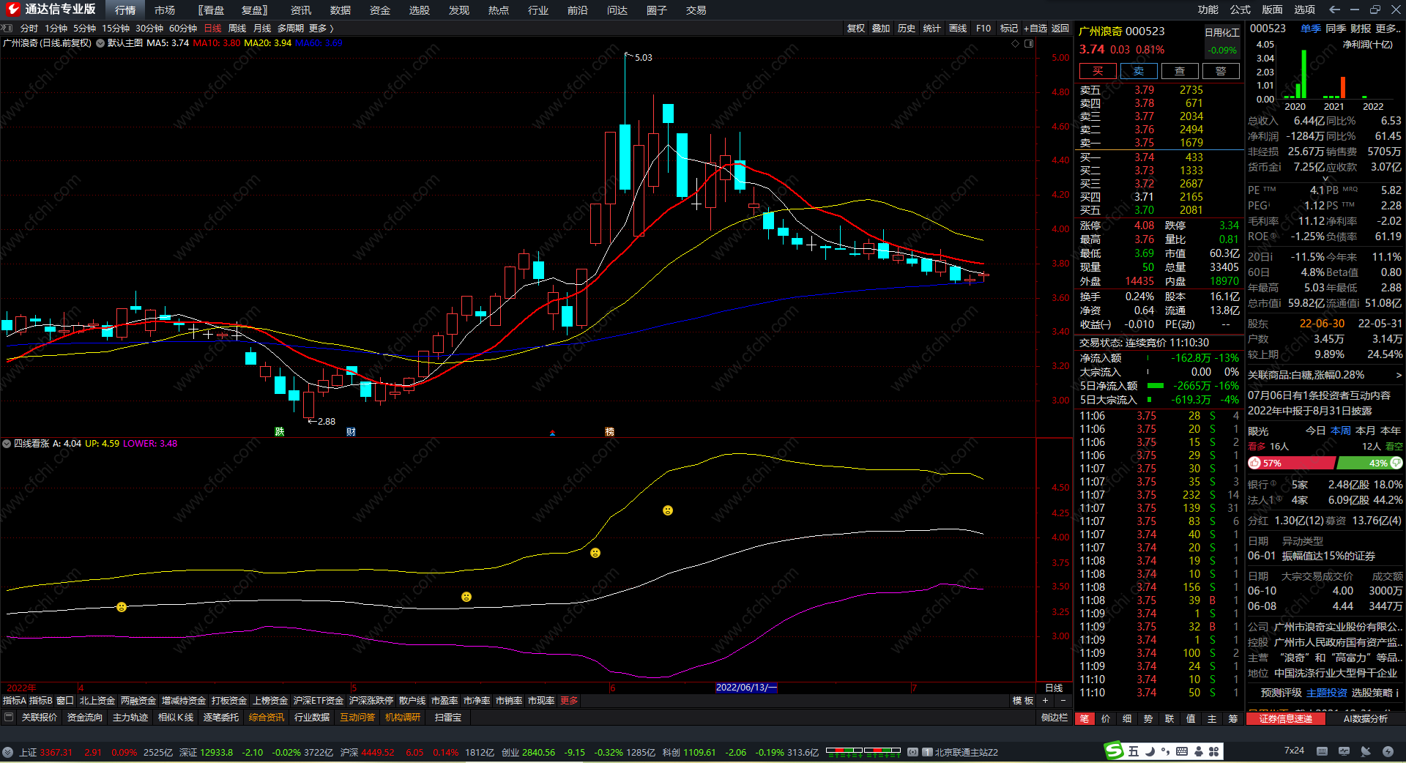The width and height of the screenshot is (1406, 763).
Task: Click the server icon before 北京联通主站Z2
Action: (927, 752)
